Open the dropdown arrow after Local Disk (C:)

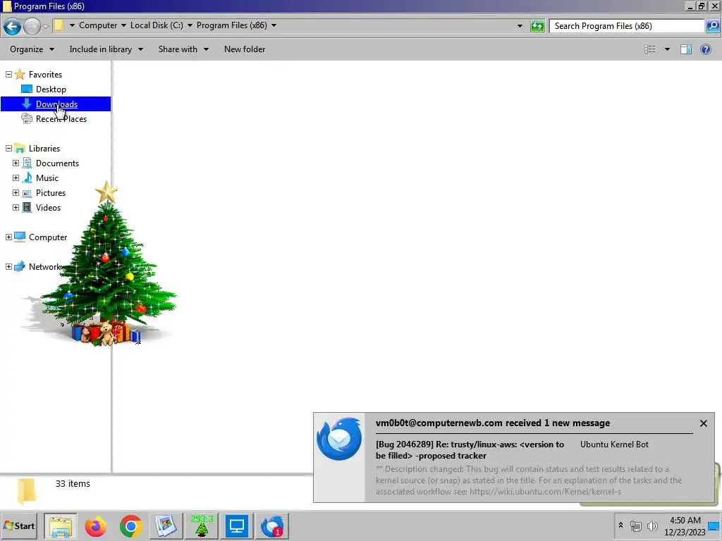coord(190,25)
